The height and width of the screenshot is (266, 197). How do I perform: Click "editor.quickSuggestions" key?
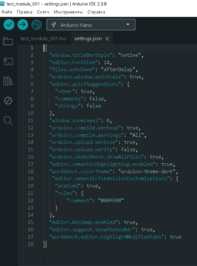pyautogui.click(x=85, y=84)
